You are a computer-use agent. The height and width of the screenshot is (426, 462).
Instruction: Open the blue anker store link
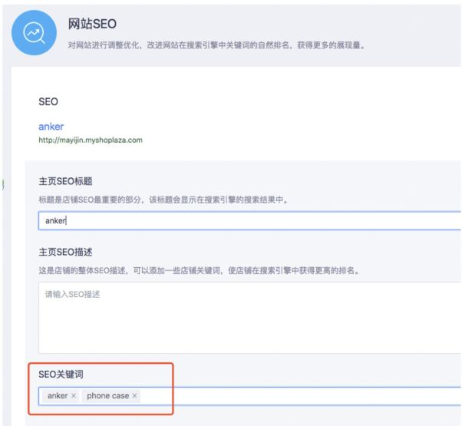tap(51, 127)
